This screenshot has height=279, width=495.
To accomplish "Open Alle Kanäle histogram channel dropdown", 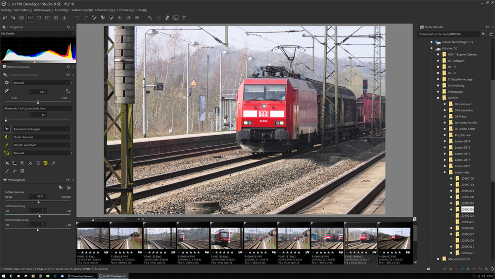I will click(37, 33).
